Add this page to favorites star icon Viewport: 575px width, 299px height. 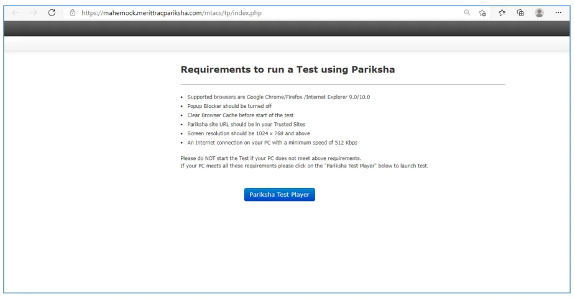482,13
